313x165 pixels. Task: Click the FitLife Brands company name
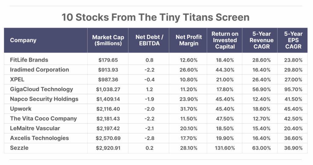click(29, 60)
